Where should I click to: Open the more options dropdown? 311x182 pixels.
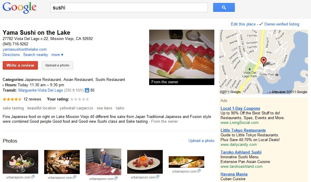57,55
